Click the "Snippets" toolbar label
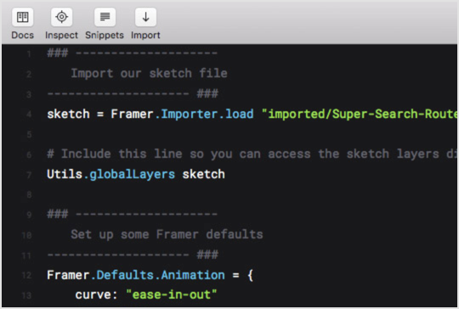 105,35
